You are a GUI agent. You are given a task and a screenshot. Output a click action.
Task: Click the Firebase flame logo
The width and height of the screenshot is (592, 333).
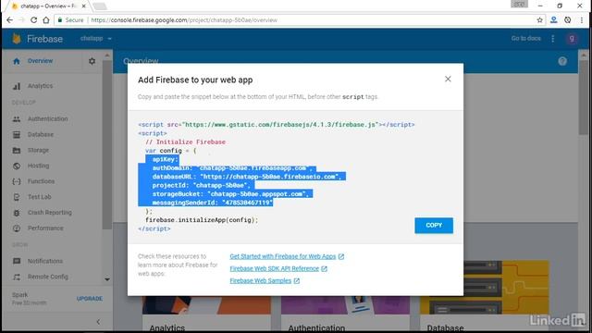tap(17, 38)
